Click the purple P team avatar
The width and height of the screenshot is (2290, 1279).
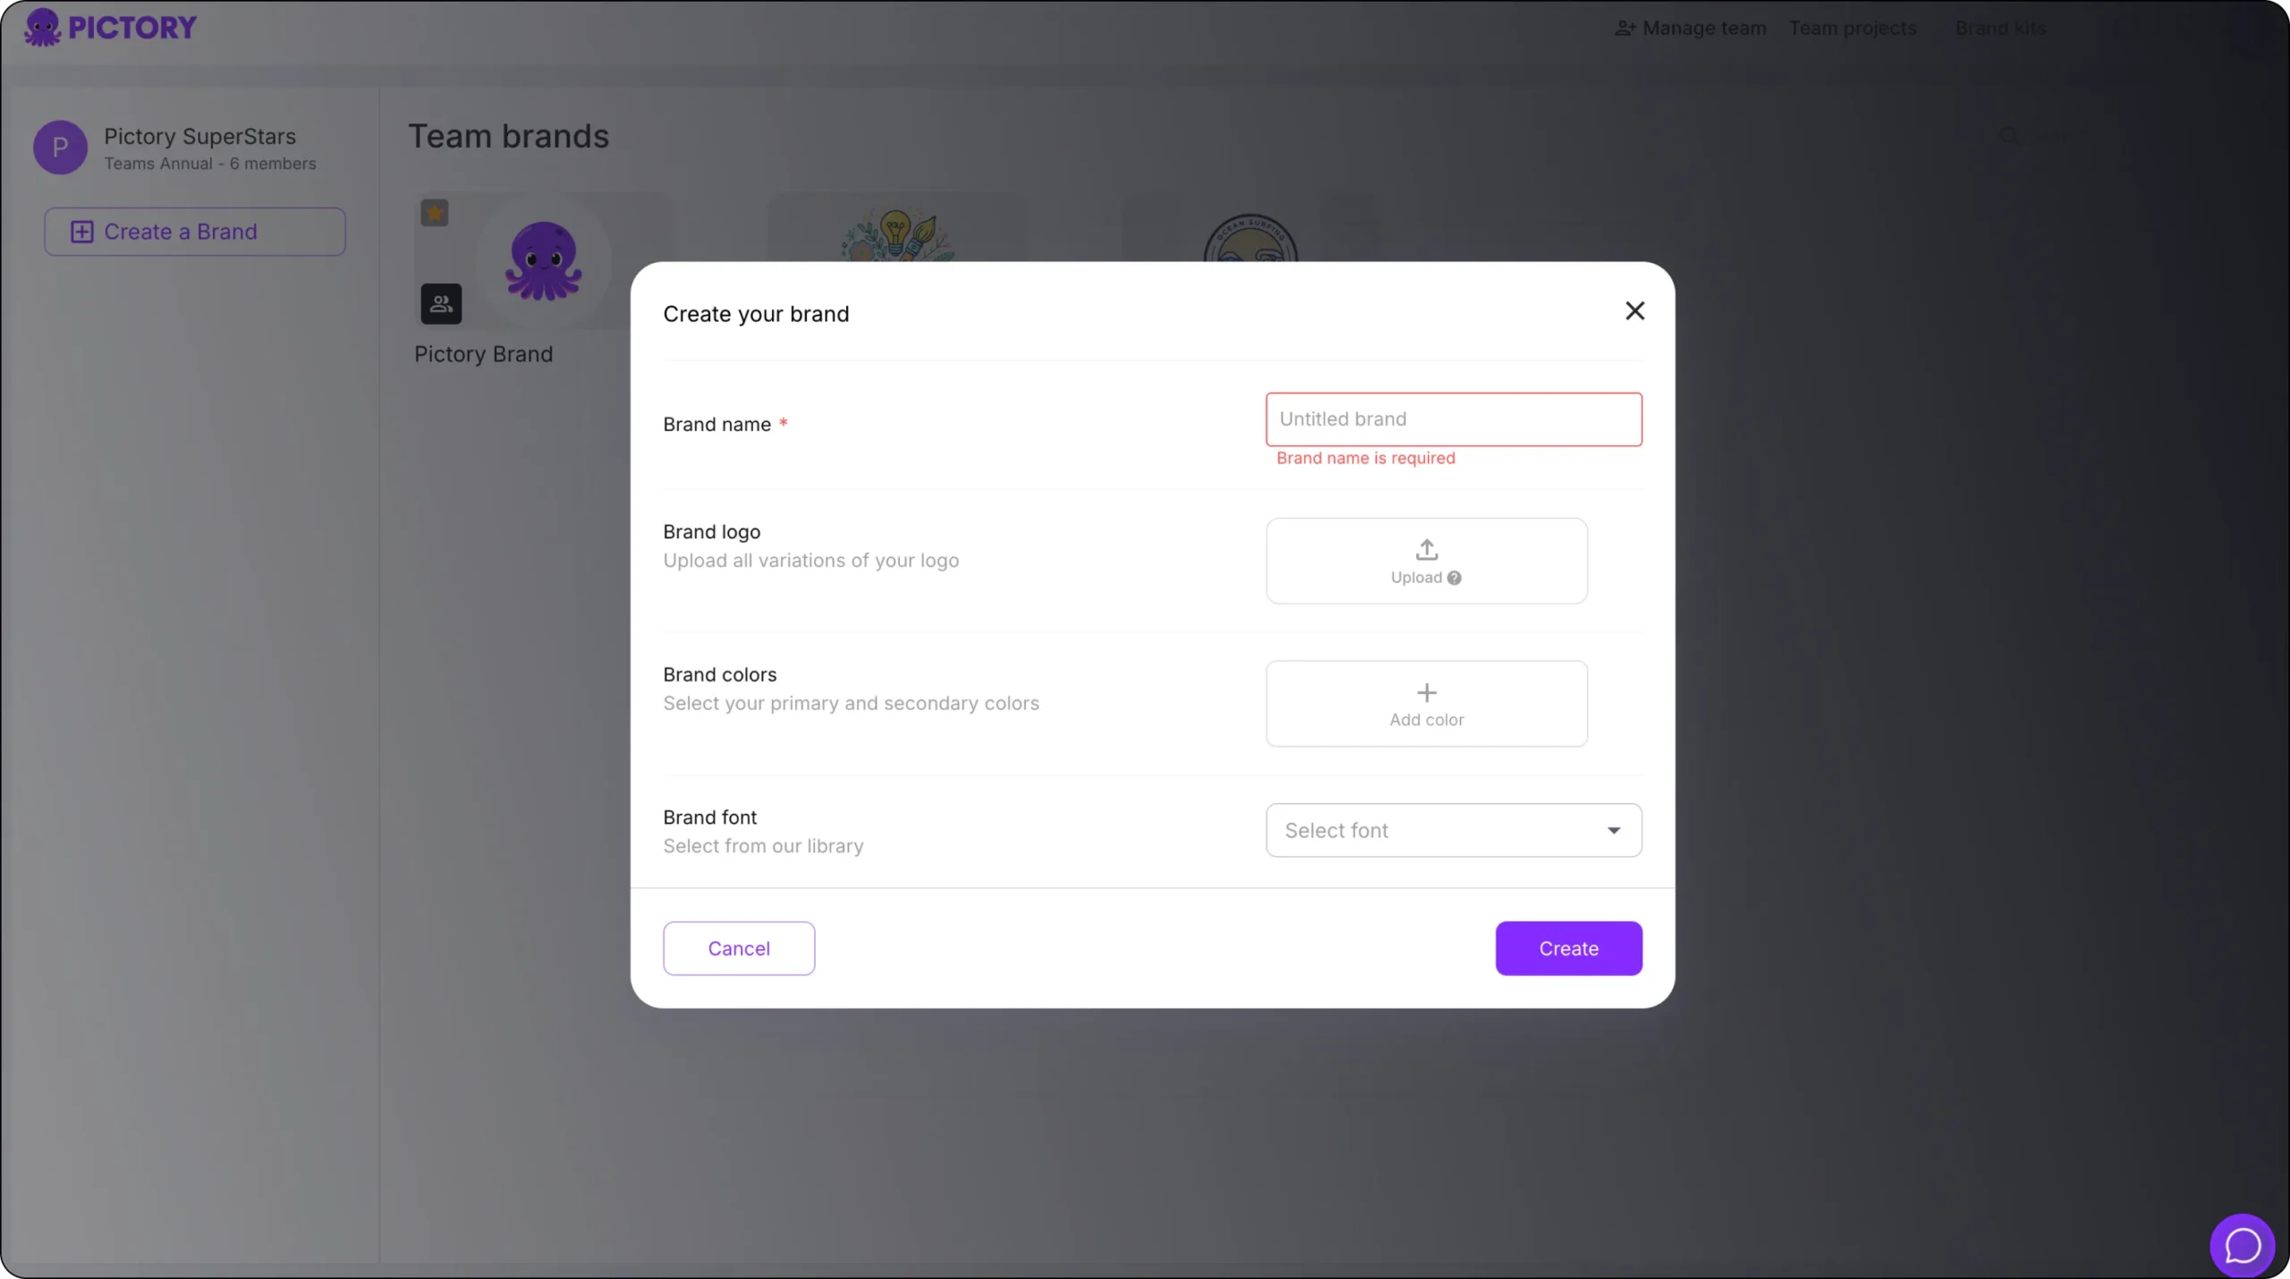pos(60,148)
